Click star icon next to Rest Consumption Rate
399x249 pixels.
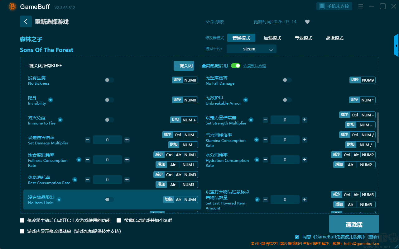(75, 180)
